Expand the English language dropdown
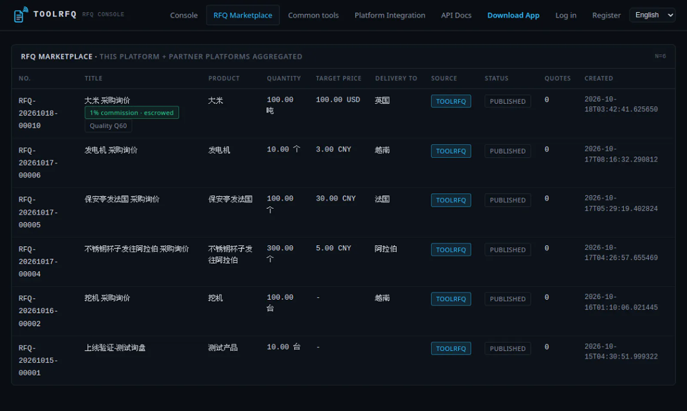The width and height of the screenshot is (687, 411). point(652,15)
